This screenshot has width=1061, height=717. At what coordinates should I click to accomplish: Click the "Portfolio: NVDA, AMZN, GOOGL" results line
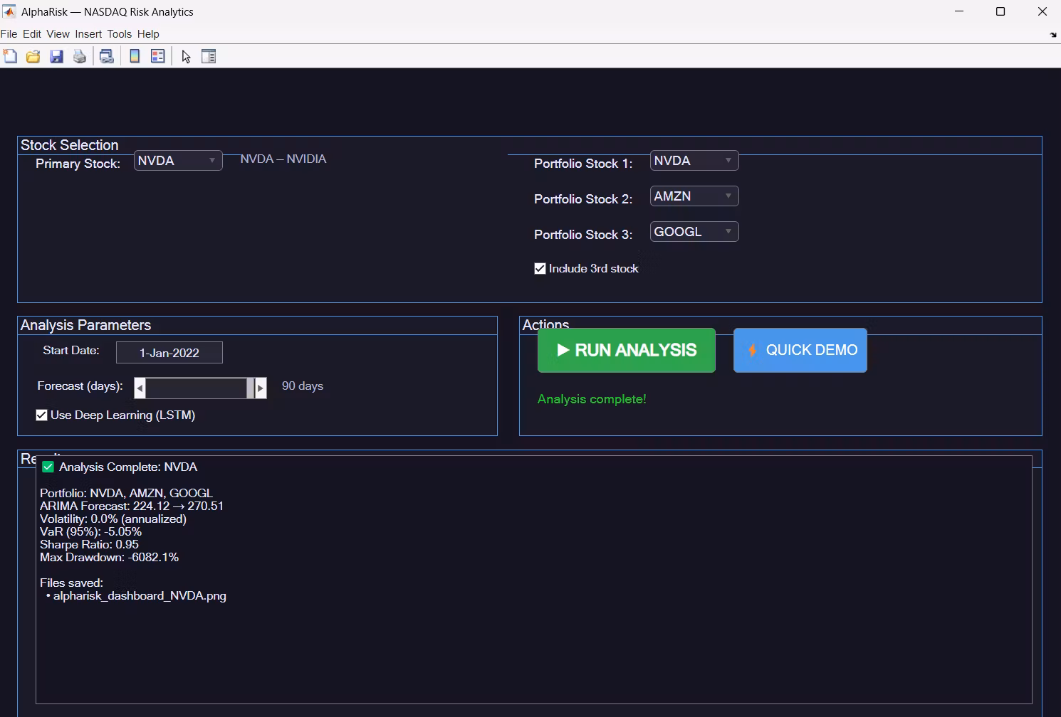(x=126, y=493)
